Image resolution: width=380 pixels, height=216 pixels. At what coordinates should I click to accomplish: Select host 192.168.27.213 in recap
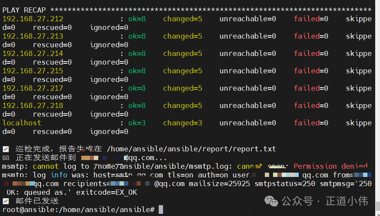pos(33,36)
